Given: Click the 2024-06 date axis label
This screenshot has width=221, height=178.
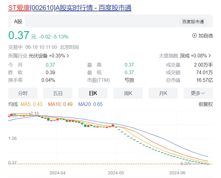Looking at the screenshot, I should (177, 173).
